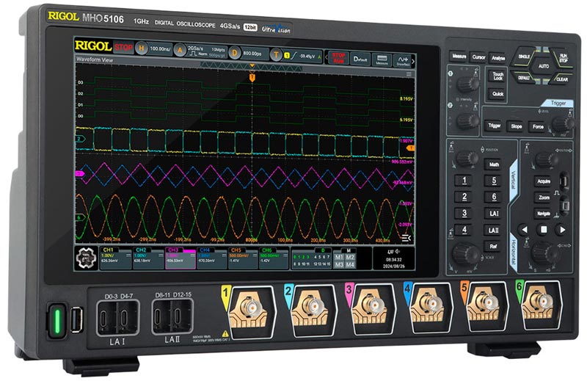This screenshot has height=381, width=587.
Task: Click the channel 4 BNC connector
Action: click(x=430, y=302)
